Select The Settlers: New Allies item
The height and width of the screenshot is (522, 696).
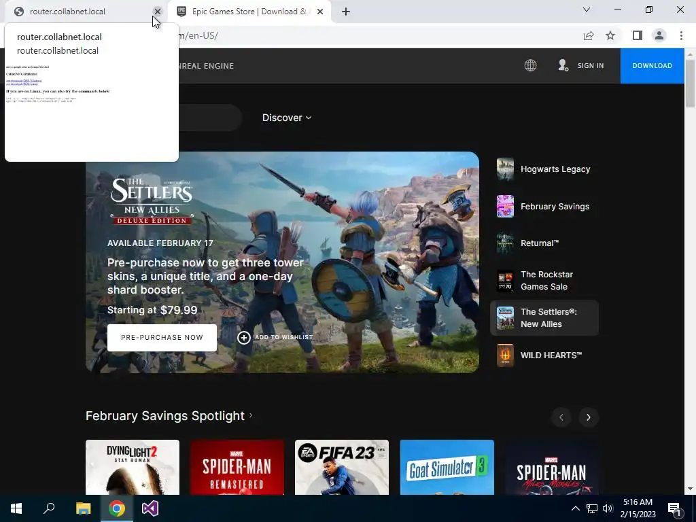click(x=544, y=318)
